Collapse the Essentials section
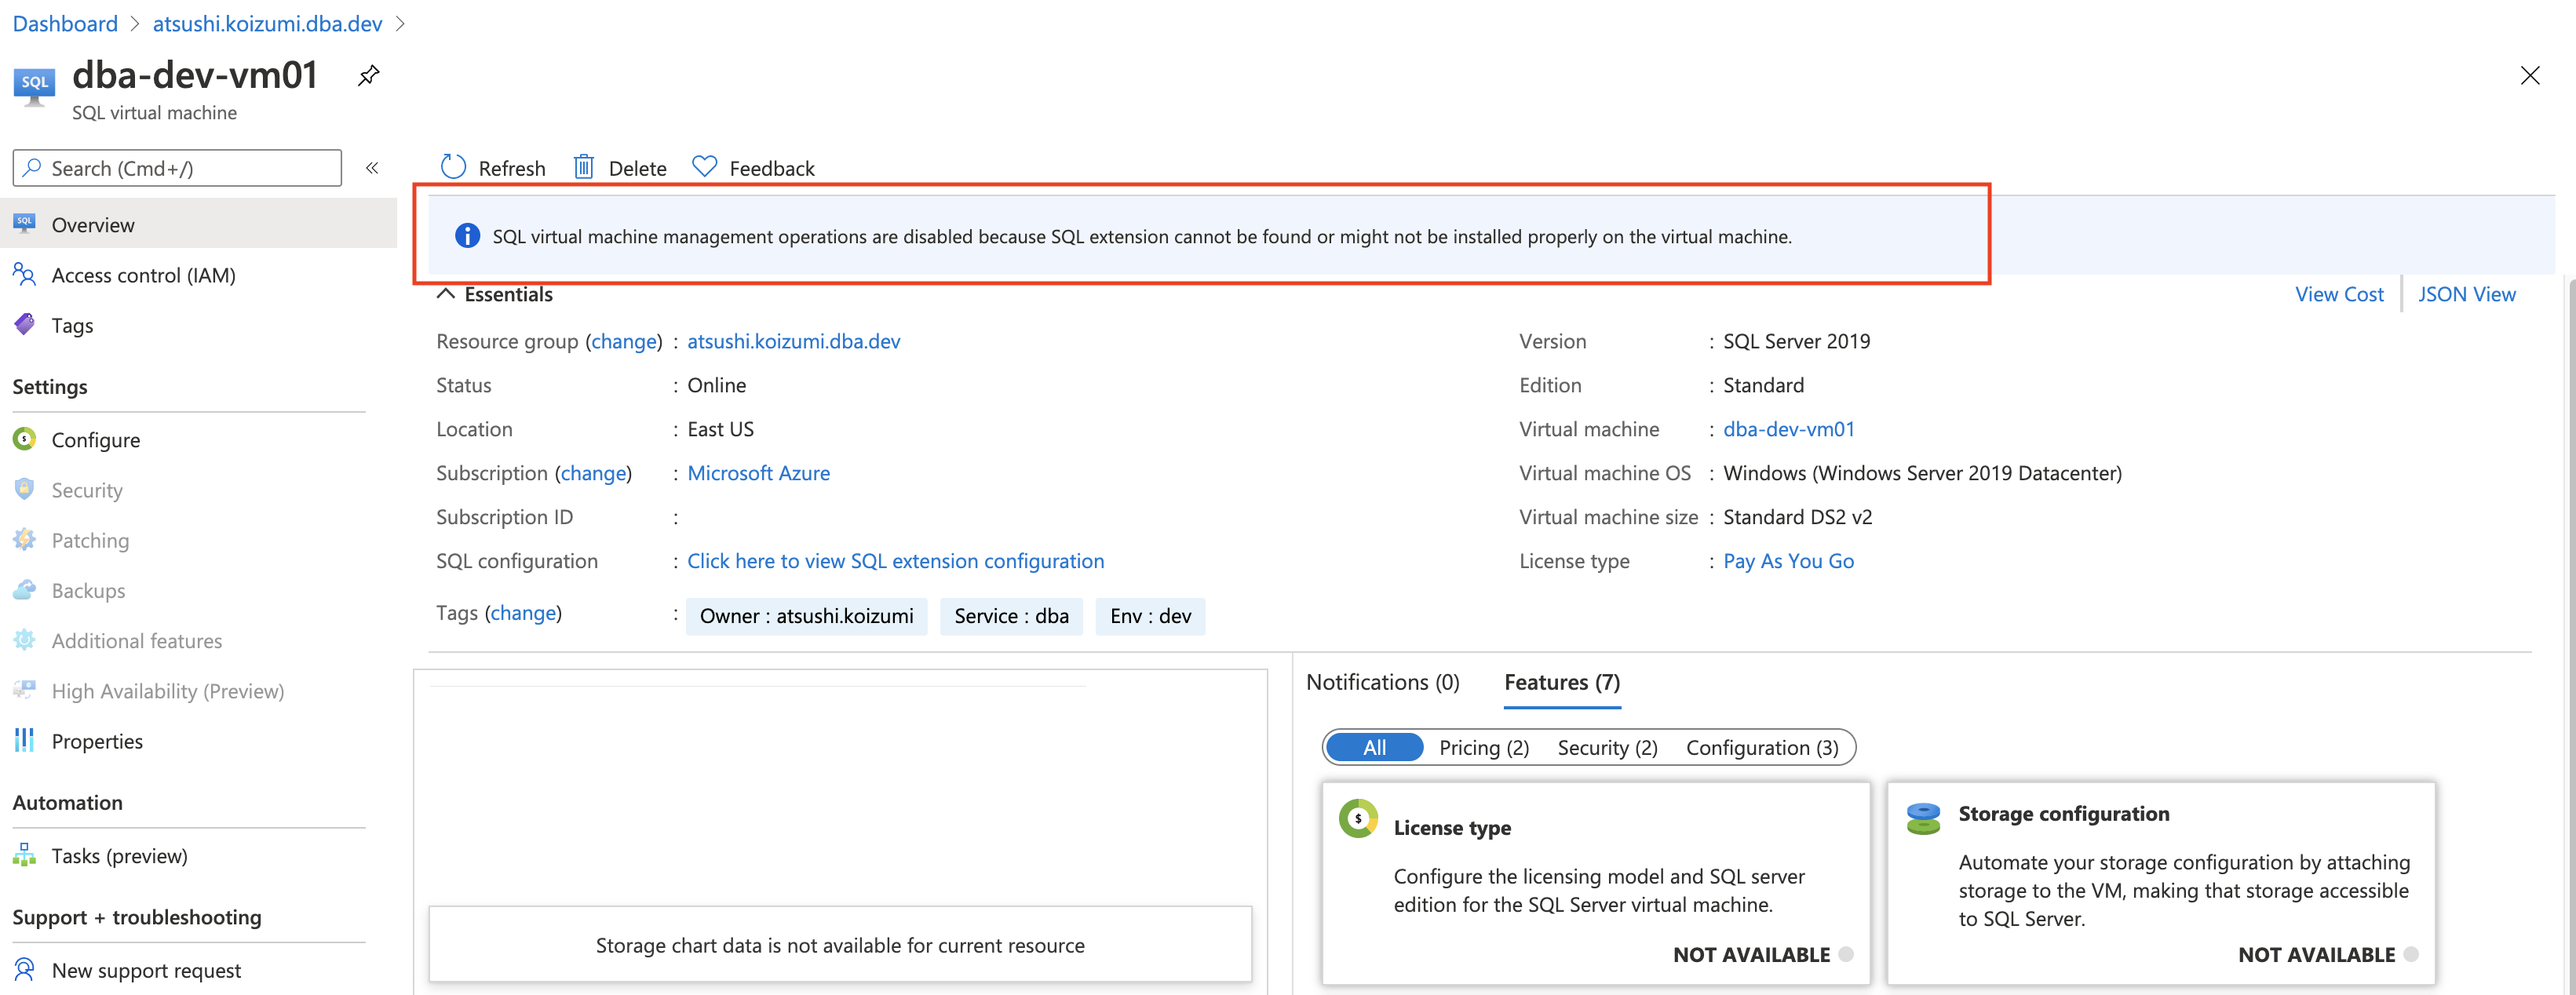This screenshot has height=995, width=2576. [x=446, y=294]
